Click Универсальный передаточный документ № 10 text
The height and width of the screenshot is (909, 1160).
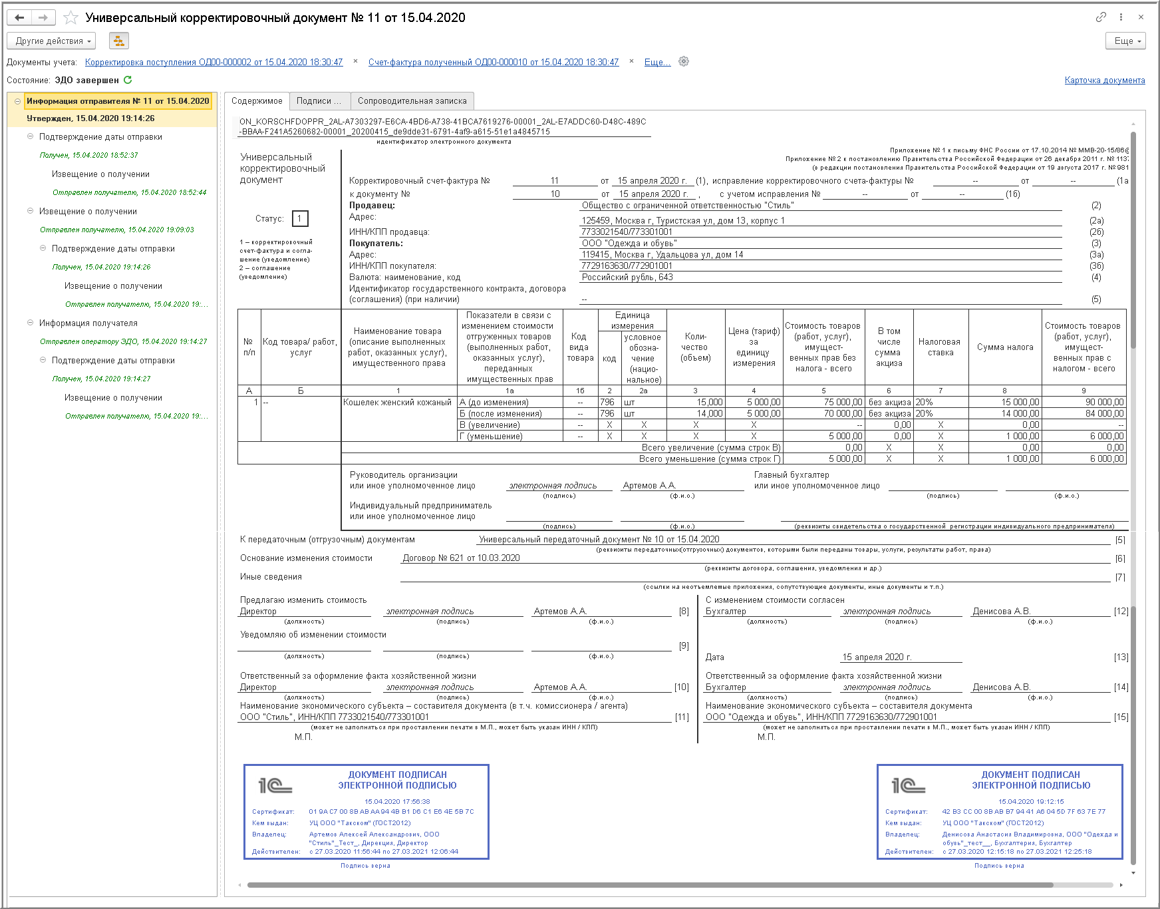point(599,540)
